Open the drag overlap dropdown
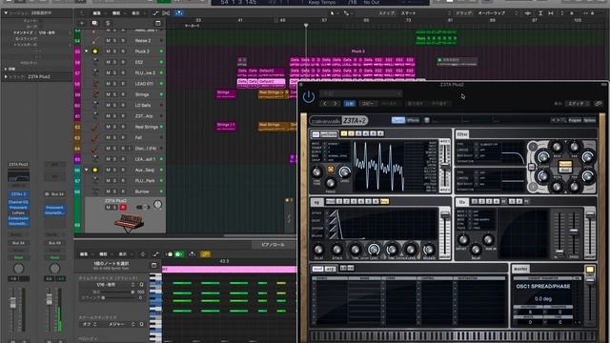Viewport: 610px width, 343px height. tap(498, 13)
